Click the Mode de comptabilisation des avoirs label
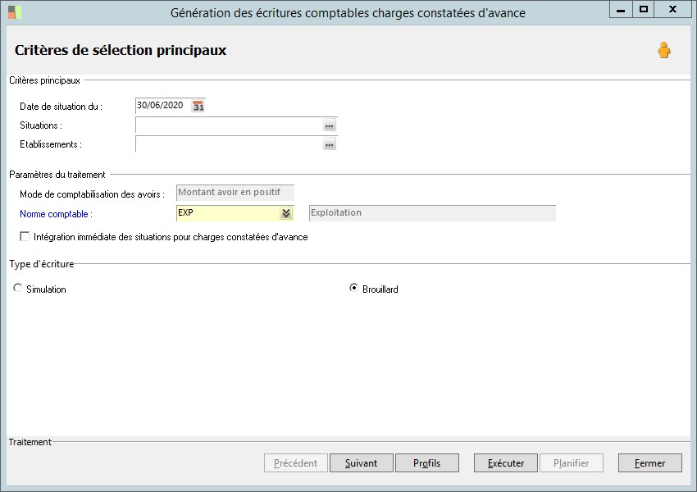This screenshot has height=492, width=697. pyautogui.click(x=92, y=194)
